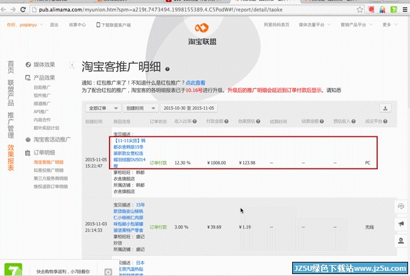Click the megaphone floating icon on the right
Image resolution: width=410 pixels, height=276 pixels.
point(401,224)
